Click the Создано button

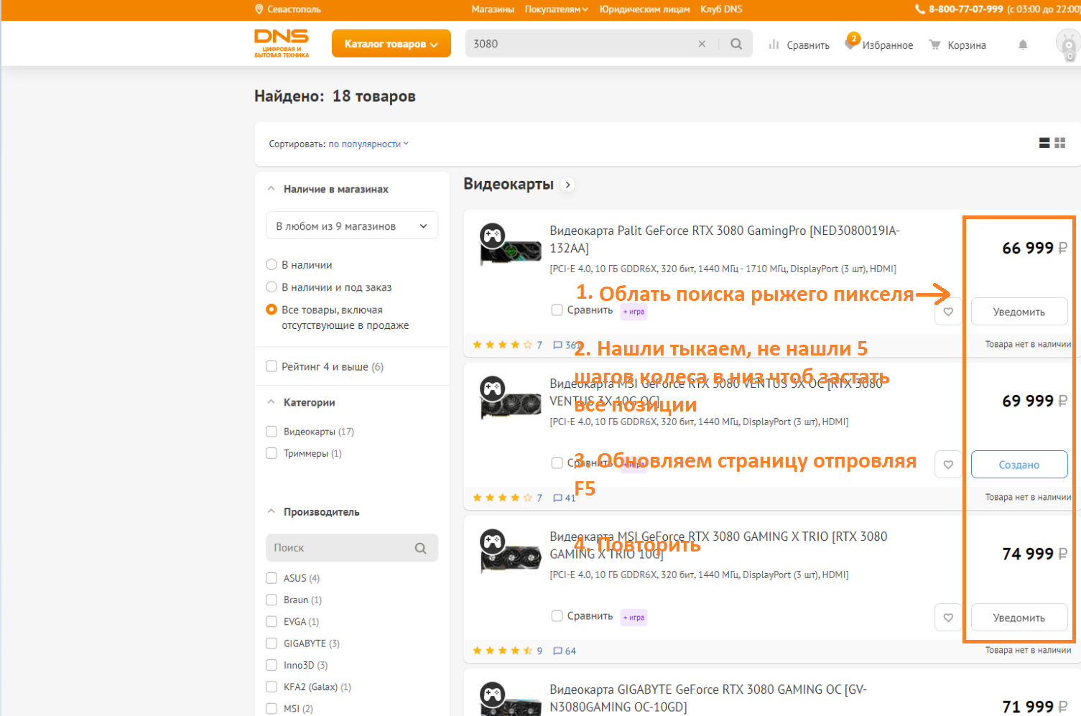tap(1019, 465)
